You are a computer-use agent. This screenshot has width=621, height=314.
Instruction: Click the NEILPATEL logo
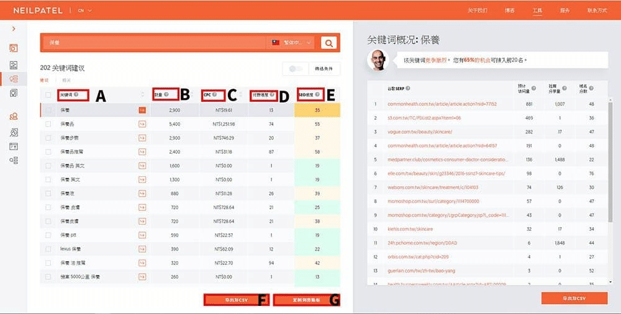pos(38,11)
